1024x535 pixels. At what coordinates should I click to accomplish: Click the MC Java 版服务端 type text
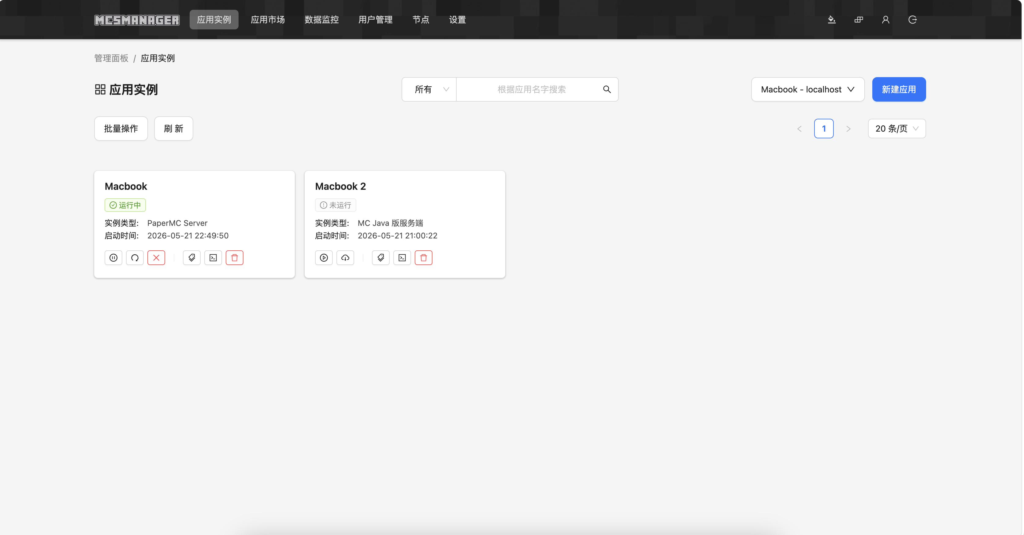[390, 223]
